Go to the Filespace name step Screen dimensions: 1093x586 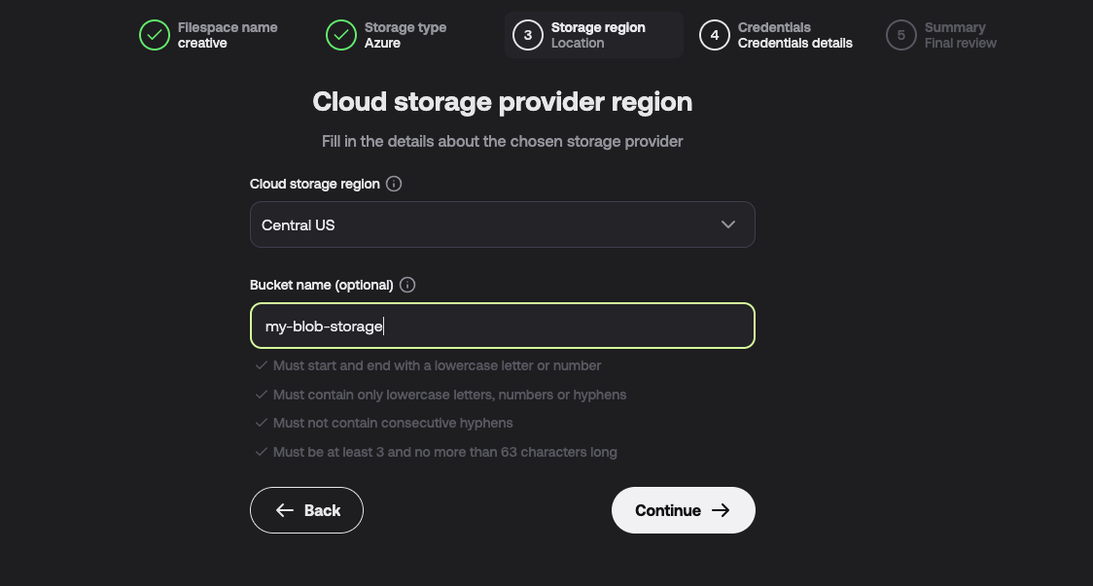click(209, 35)
